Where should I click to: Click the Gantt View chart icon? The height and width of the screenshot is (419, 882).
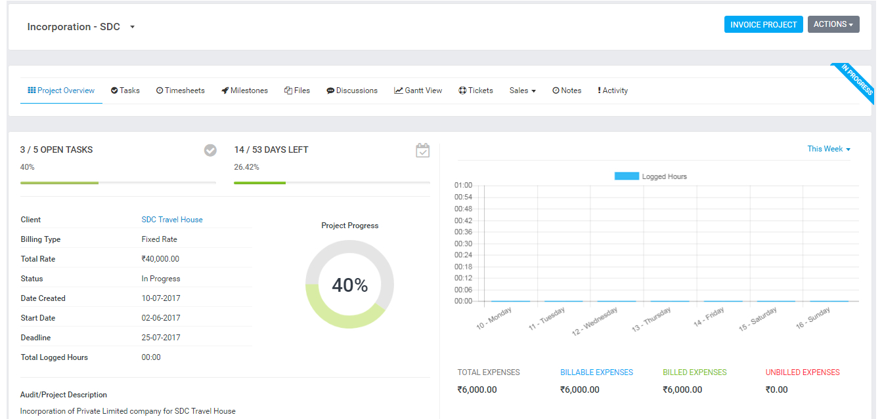coord(398,90)
